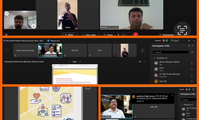Viewport: 199px width, 120px height.
Task: Toggle full screen view of shared content
Action: point(145,62)
